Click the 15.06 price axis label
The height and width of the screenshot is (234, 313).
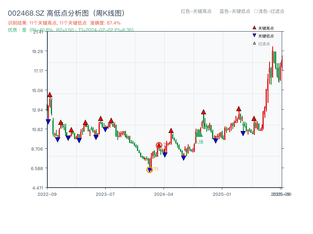click(38, 90)
